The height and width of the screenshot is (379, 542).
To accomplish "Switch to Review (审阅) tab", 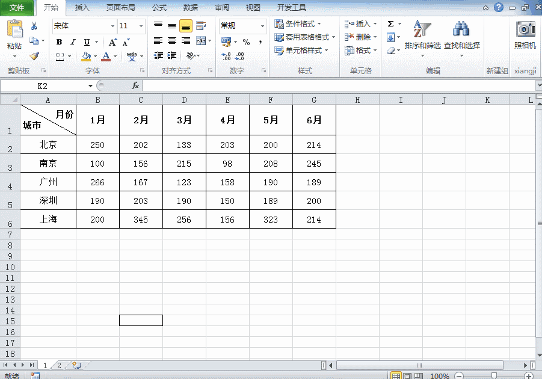I will (x=222, y=8).
